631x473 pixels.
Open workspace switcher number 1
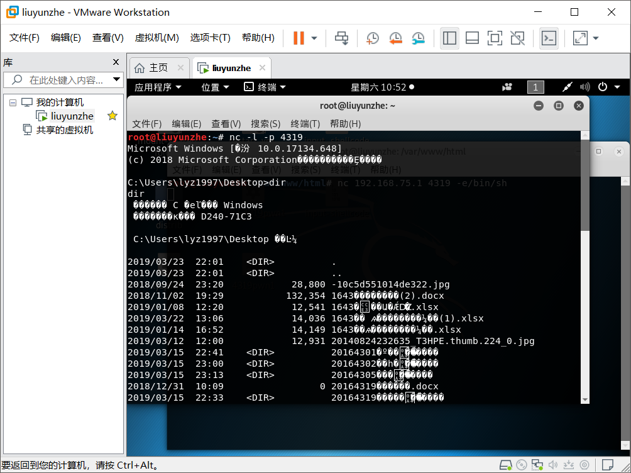click(x=535, y=87)
